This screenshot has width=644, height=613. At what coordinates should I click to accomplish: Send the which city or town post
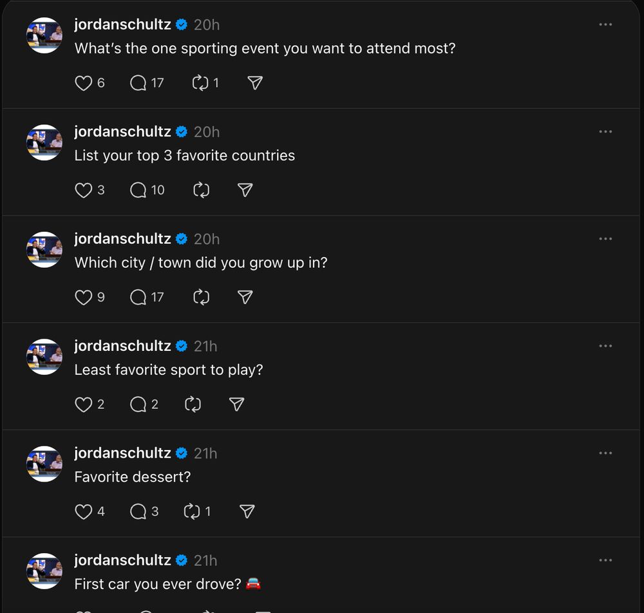pos(245,297)
